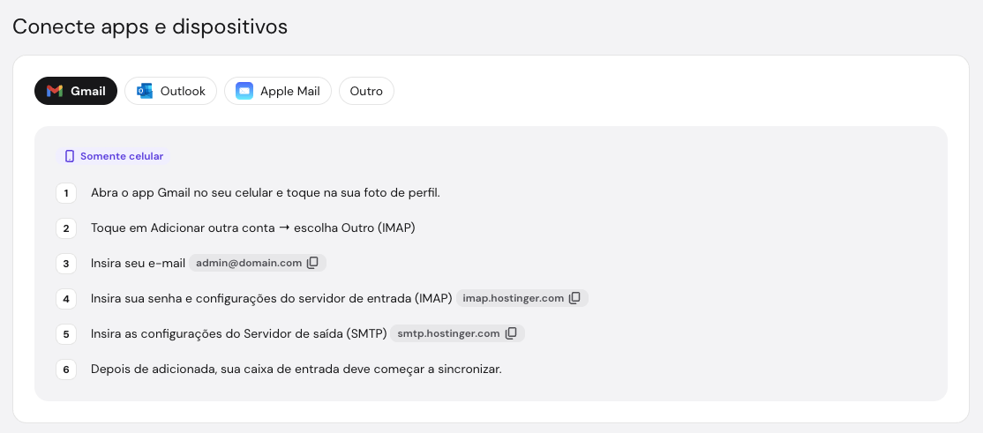Click the Apple Mail envelope icon

[x=244, y=92]
